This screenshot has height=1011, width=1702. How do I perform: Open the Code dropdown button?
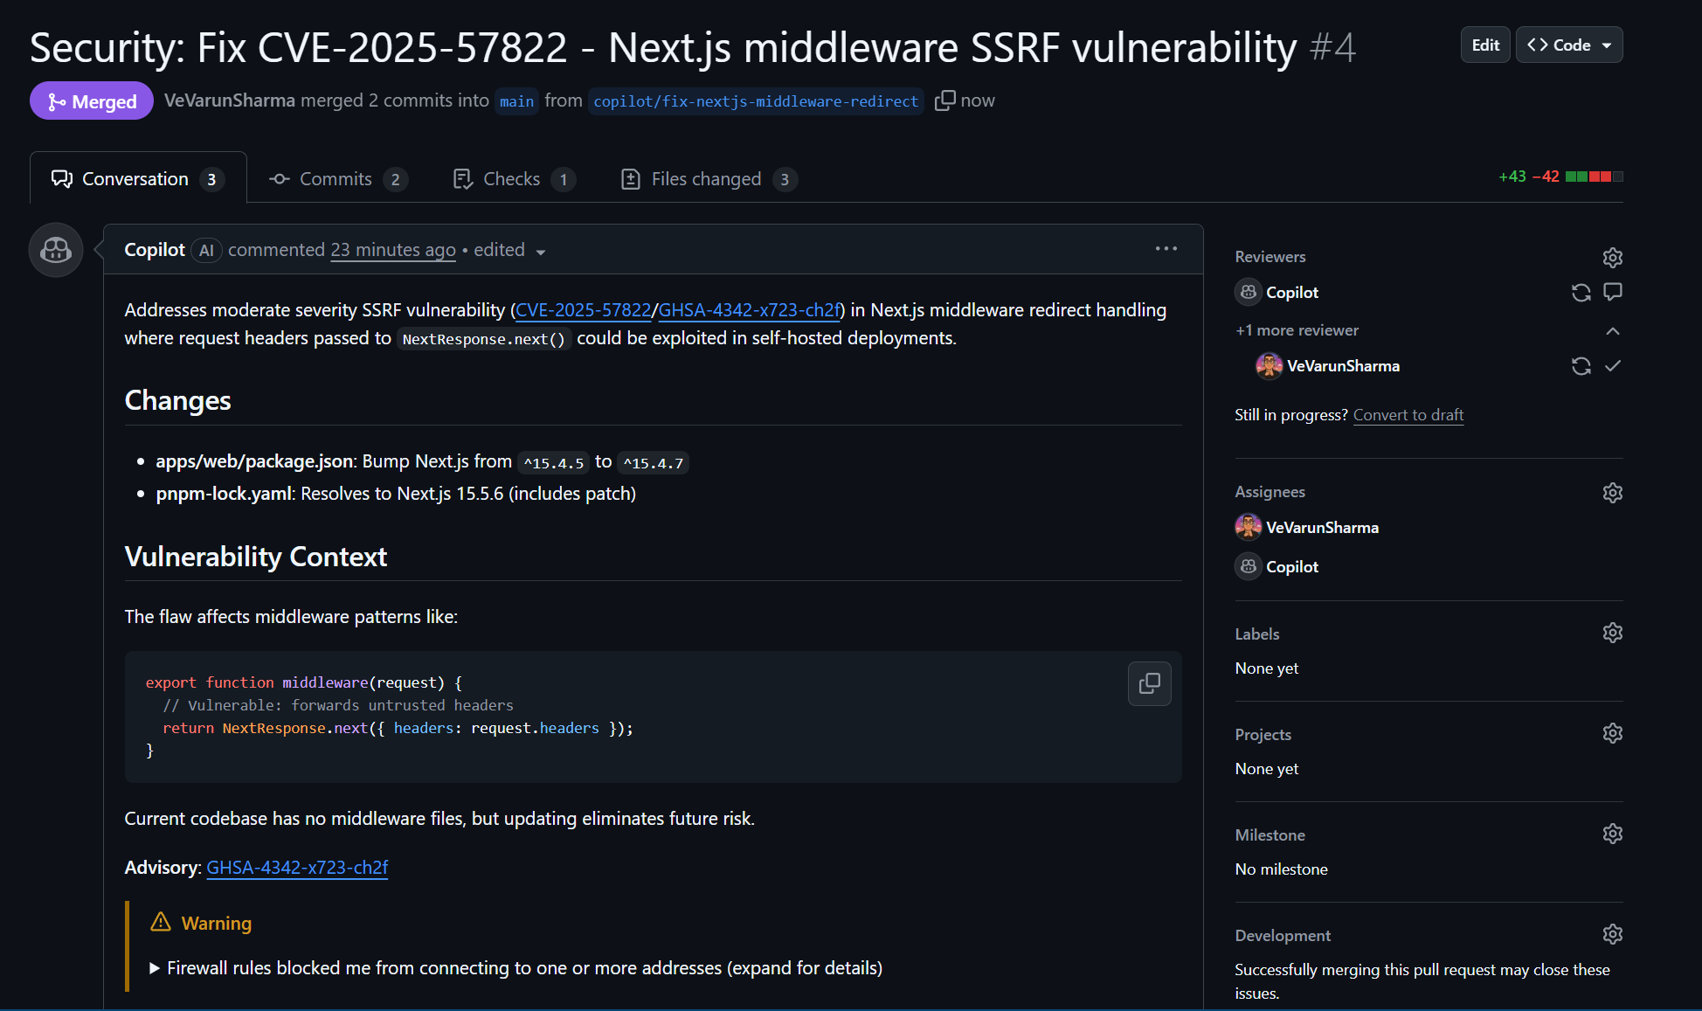click(x=1569, y=45)
